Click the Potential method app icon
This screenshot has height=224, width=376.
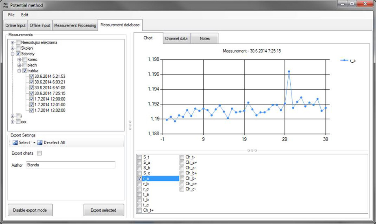tap(5, 5)
